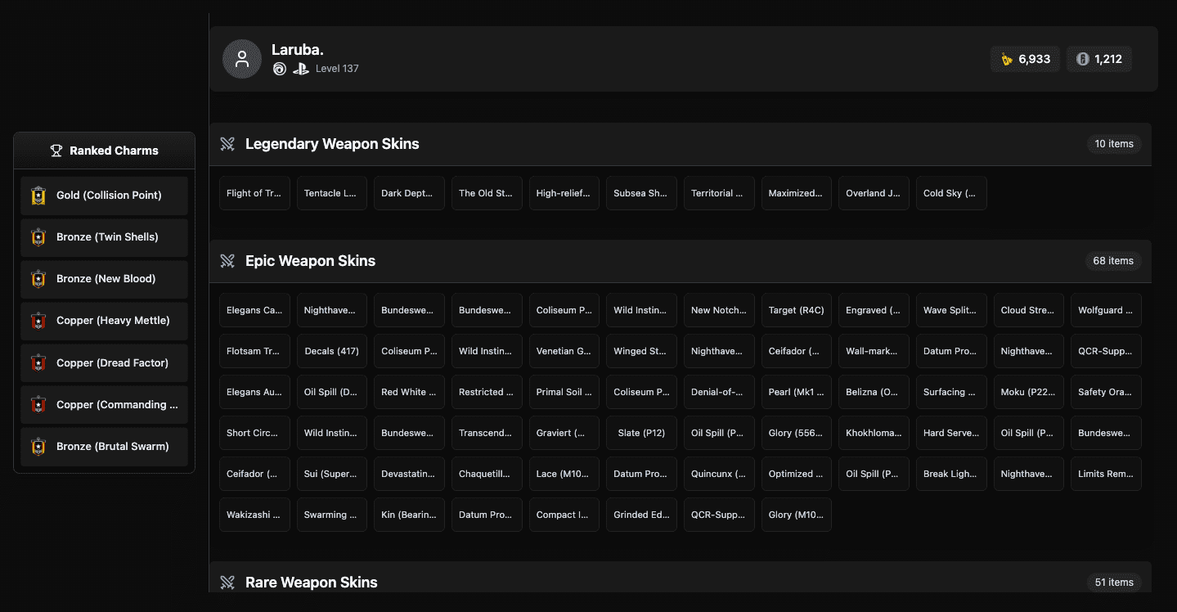Click the 1,212 credits currency badge

pos(1098,59)
